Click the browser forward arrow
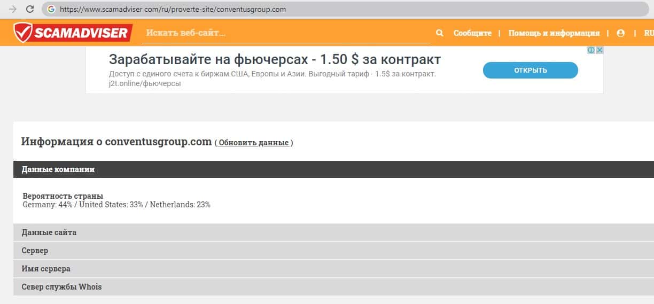Viewport: 654px width, 304px height. [x=13, y=9]
